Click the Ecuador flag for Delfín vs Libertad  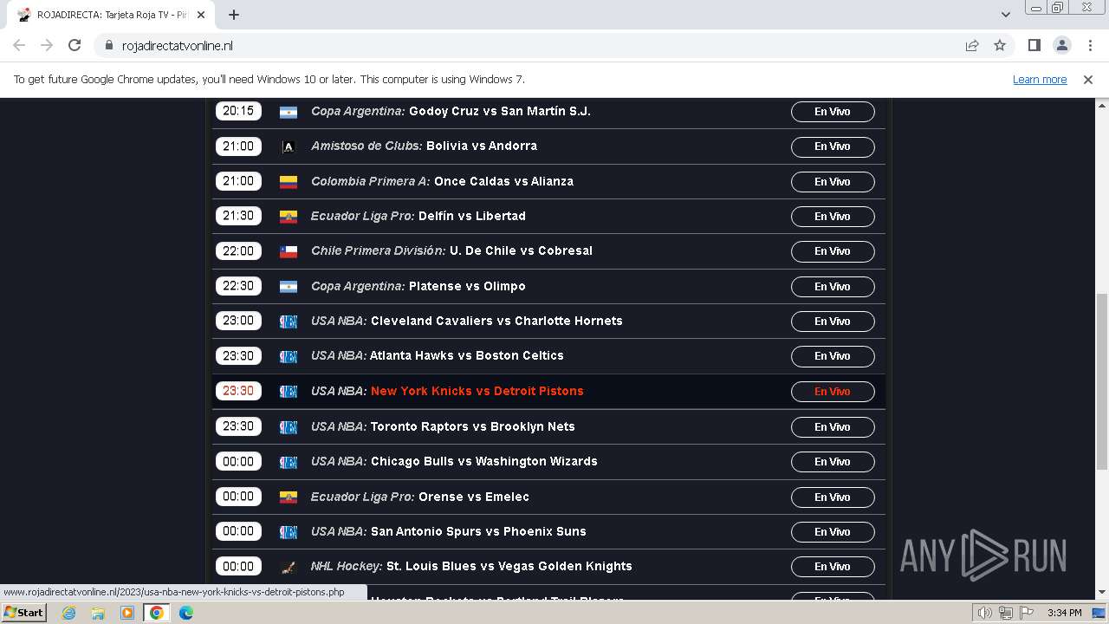(289, 217)
